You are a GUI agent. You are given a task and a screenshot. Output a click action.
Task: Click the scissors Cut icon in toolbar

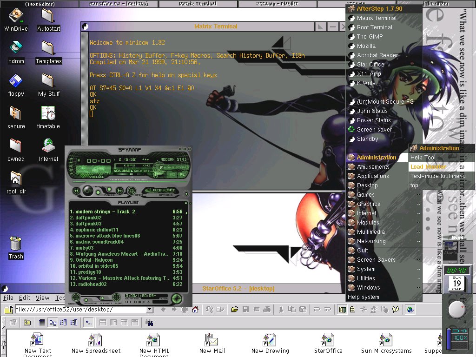(281, 309)
